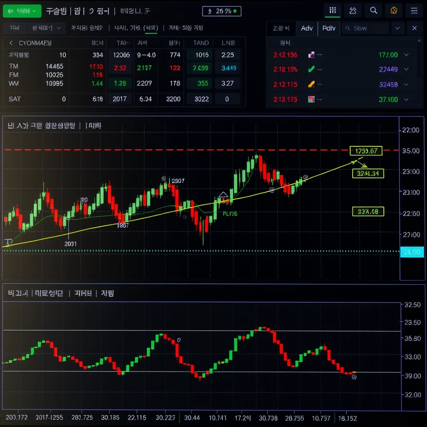Screen dimensions: 427x427
Task: Select the drawing tools icon in top toolbar
Action: pyautogui.click(x=353, y=11)
